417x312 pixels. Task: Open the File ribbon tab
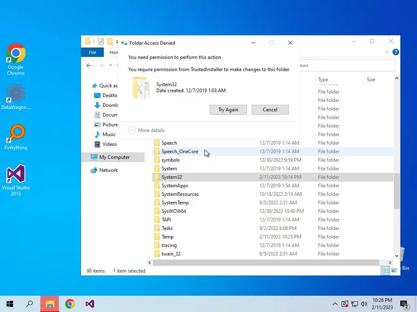(x=92, y=52)
